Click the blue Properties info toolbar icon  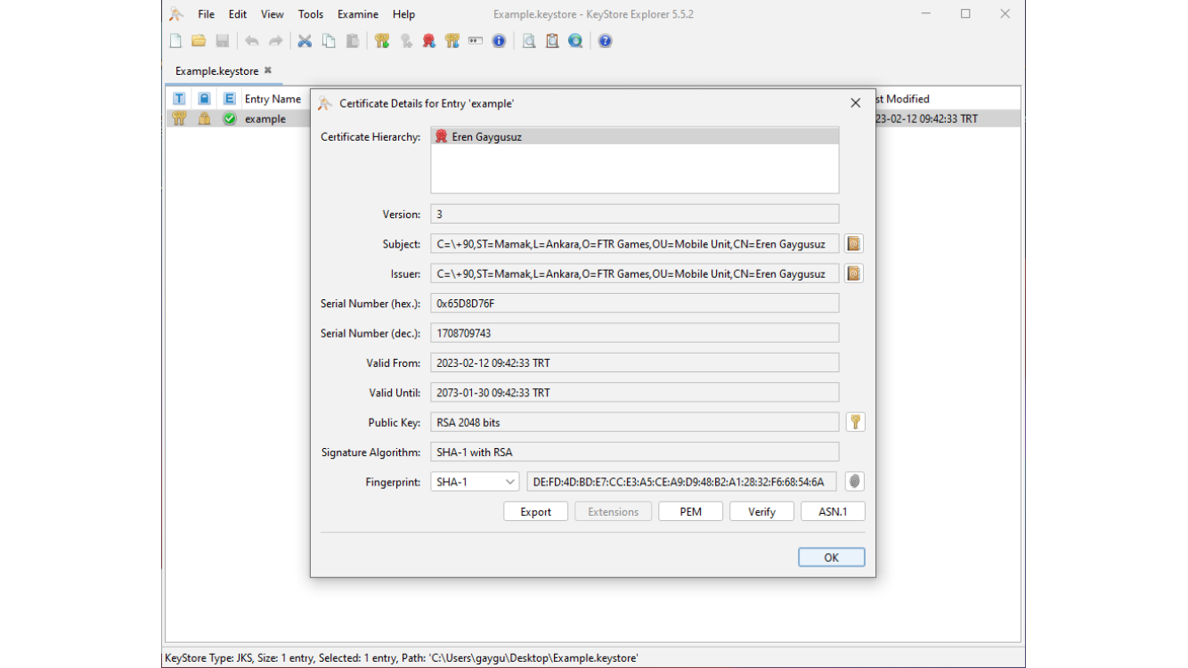[x=499, y=41]
